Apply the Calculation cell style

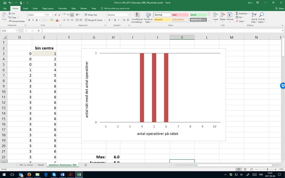point(180,20)
